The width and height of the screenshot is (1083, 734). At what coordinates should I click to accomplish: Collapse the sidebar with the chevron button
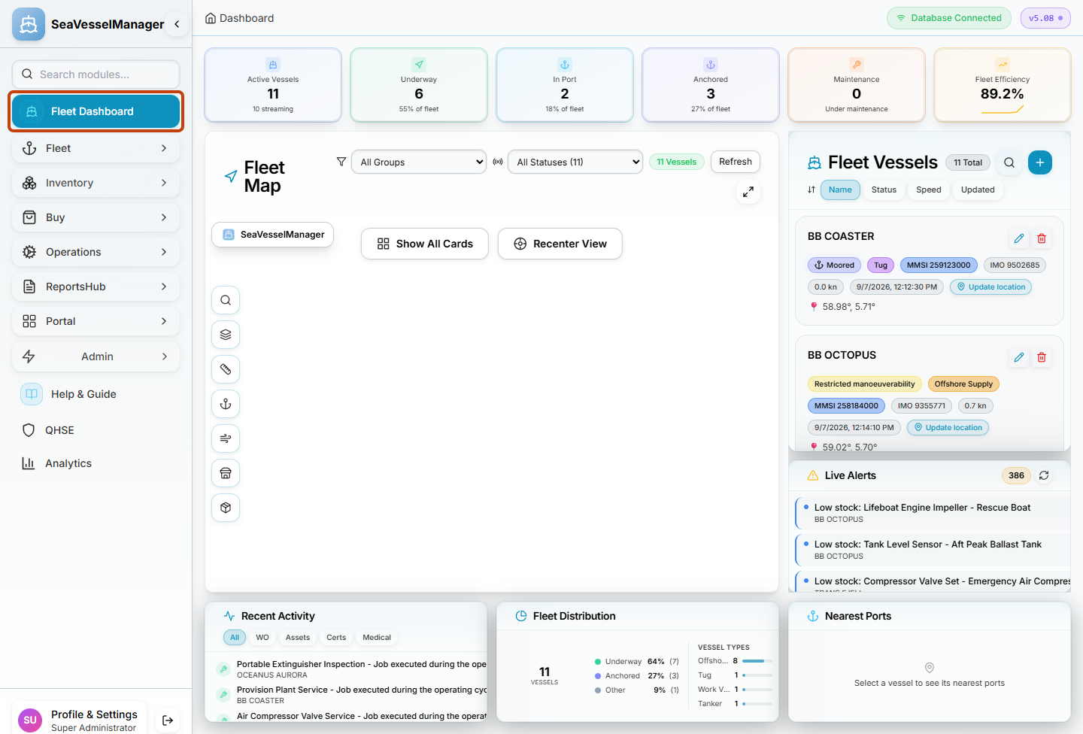click(177, 24)
